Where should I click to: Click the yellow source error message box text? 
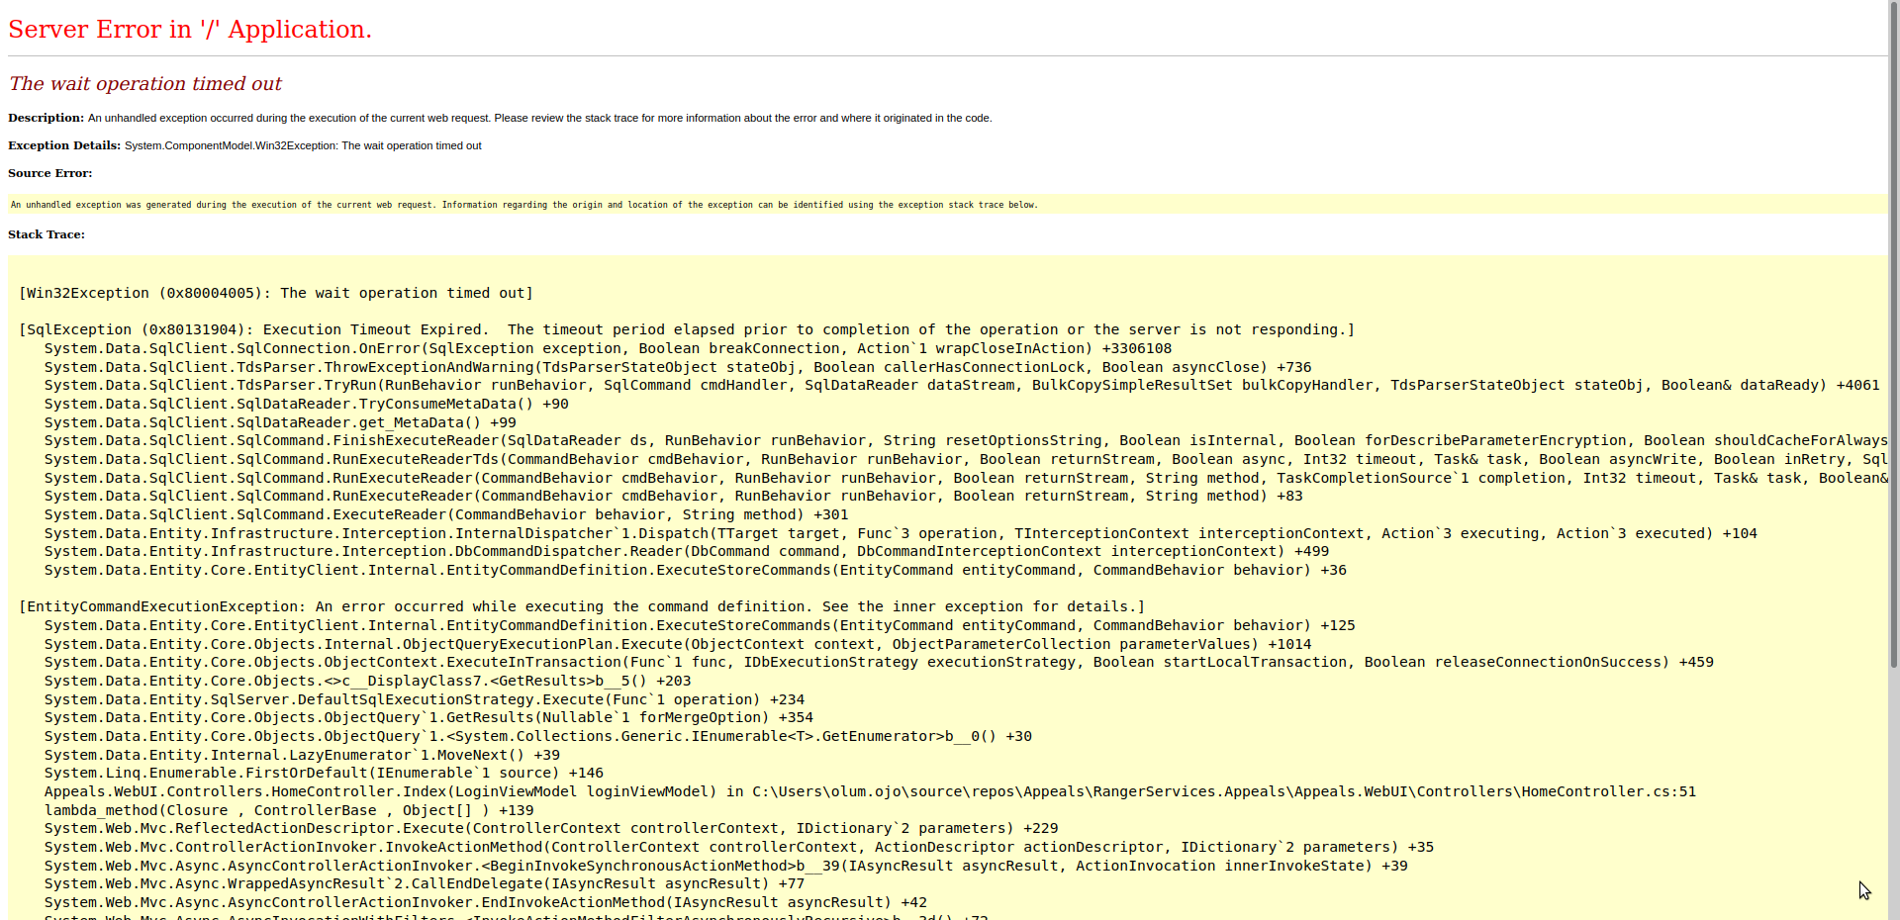pos(523,205)
